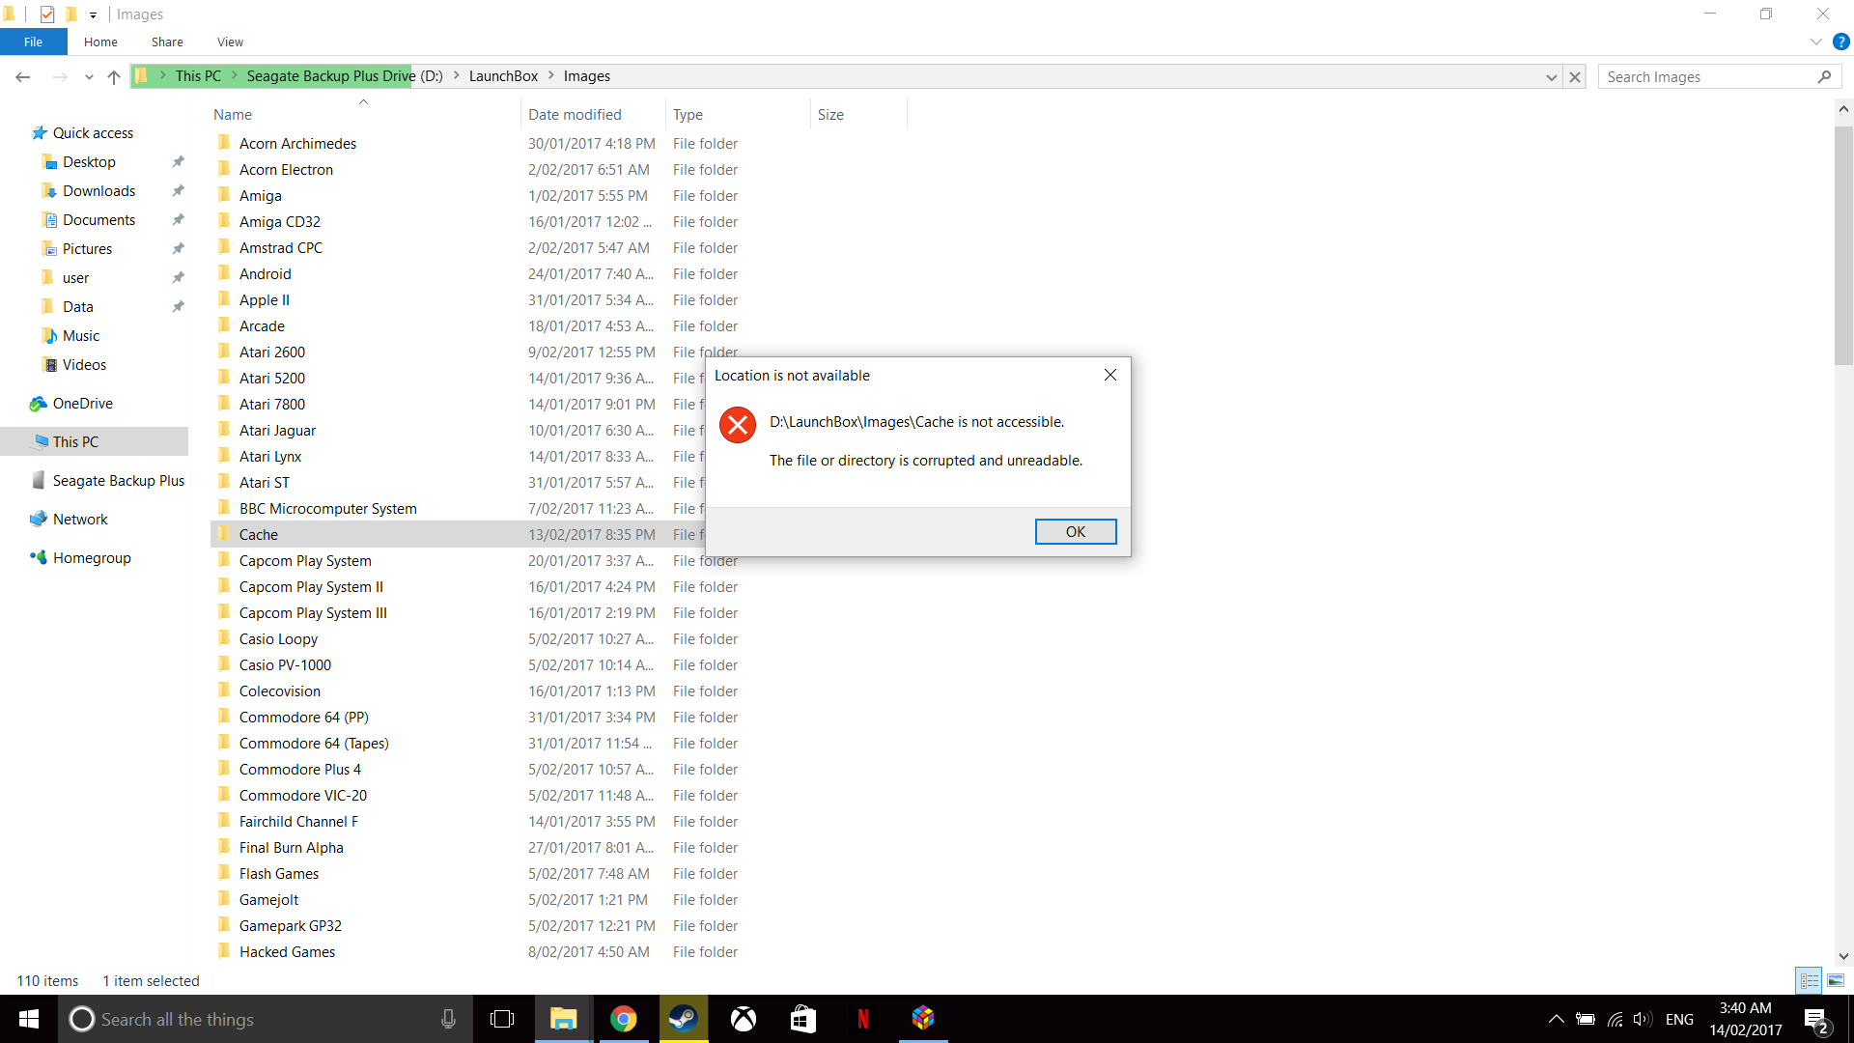The height and width of the screenshot is (1043, 1854).
Task: Open Pictures in Quick access
Action: (87, 249)
